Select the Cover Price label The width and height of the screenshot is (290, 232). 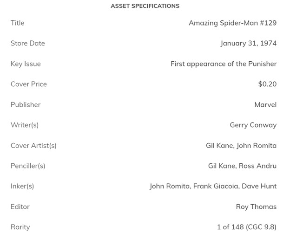[x=29, y=84]
